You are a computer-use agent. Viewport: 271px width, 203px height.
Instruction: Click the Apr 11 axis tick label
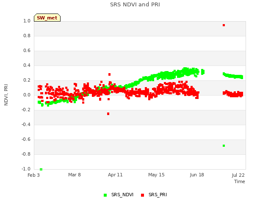tap(115, 175)
